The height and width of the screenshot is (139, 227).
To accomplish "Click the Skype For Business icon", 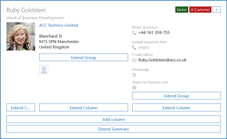I will (x=134, y=88).
